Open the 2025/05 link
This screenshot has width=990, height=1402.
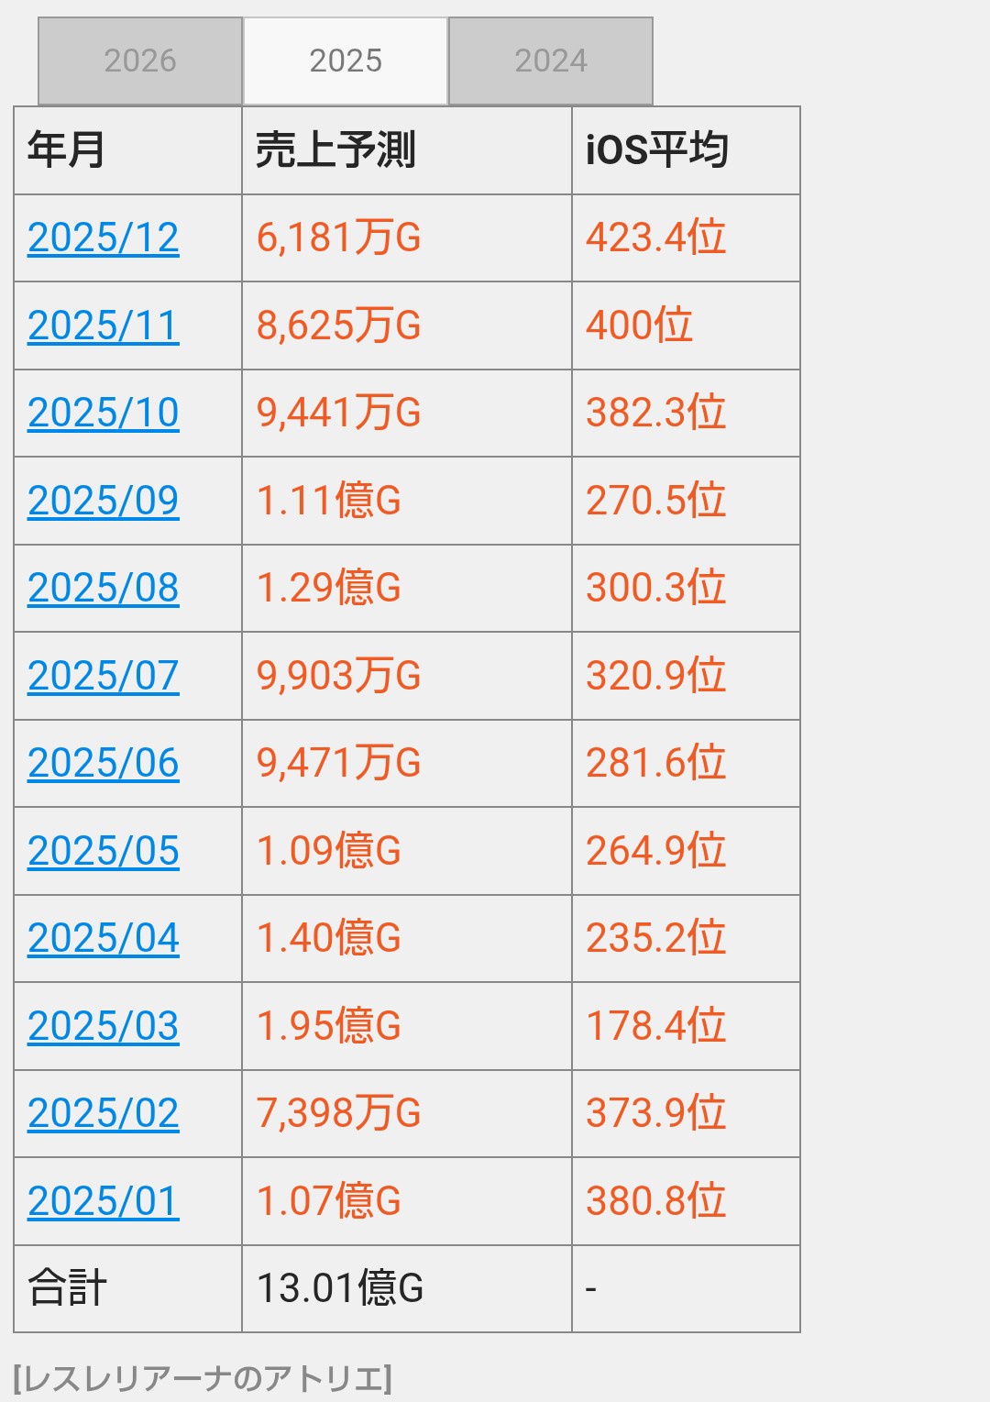click(104, 851)
